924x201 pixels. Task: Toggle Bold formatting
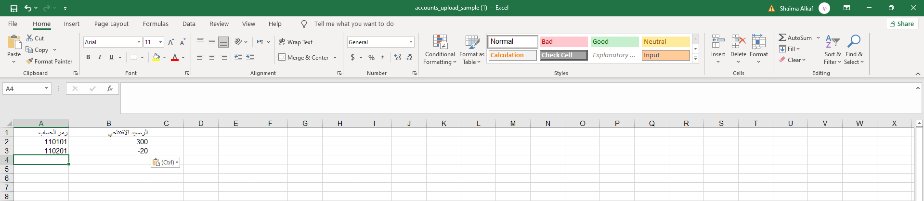(88, 57)
